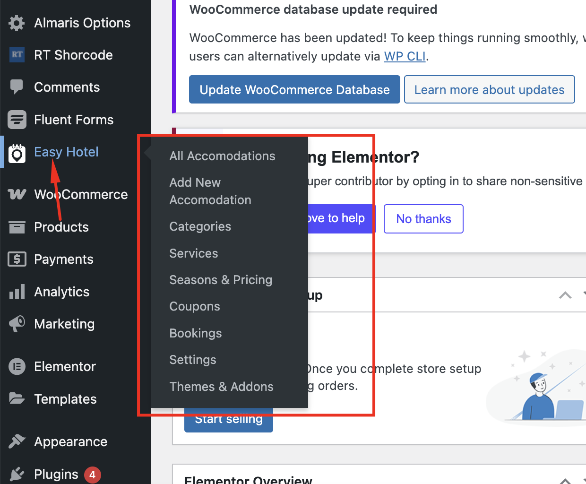The height and width of the screenshot is (484, 586).
Task: Open Services submenu item
Action: click(x=194, y=253)
